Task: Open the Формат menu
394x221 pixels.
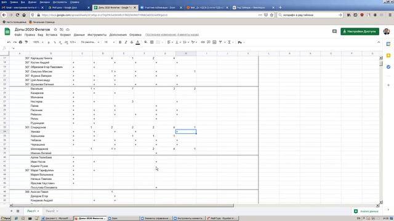Action: (65, 35)
